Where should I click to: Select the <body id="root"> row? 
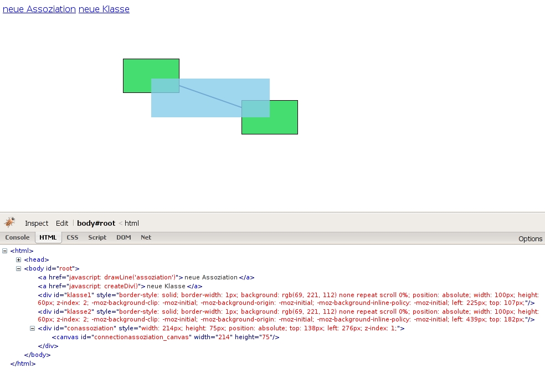(52, 269)
